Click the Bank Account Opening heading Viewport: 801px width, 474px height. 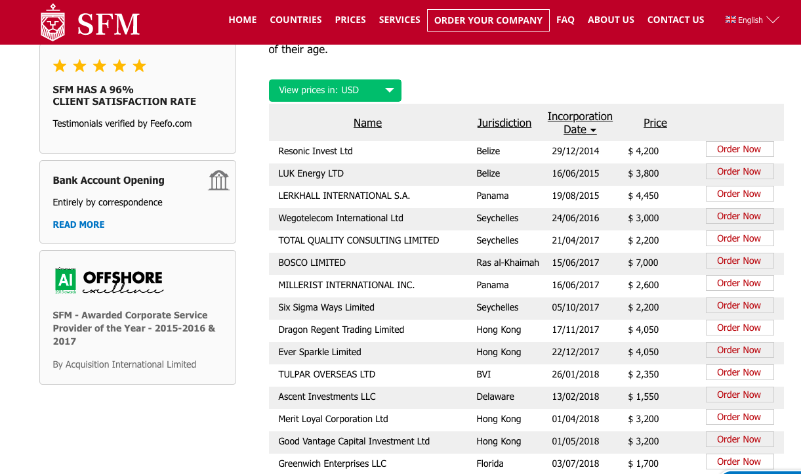point(109,180)
